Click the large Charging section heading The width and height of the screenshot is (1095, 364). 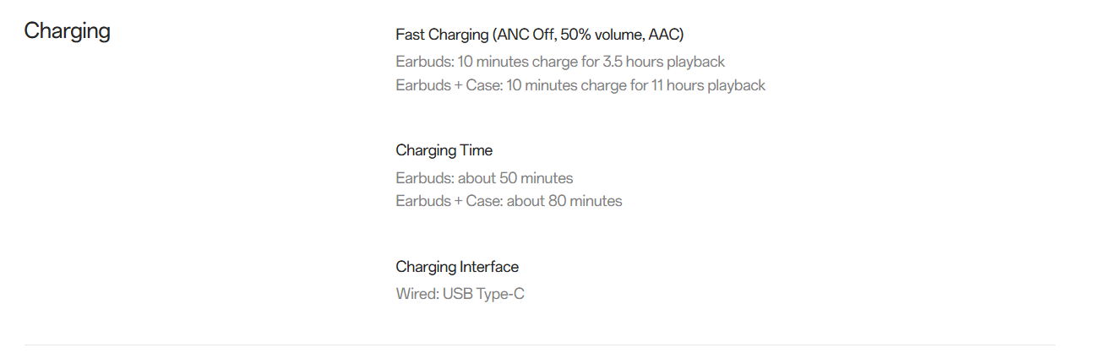[67, 31]
